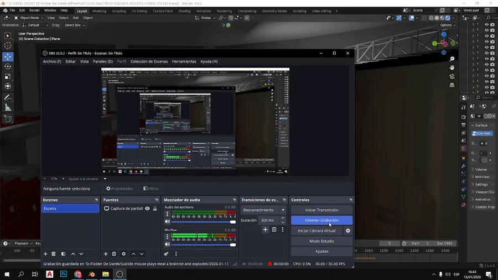The image size is (498, 280).
Task: Click the Detener Grabación button
Action: [321, 220]
